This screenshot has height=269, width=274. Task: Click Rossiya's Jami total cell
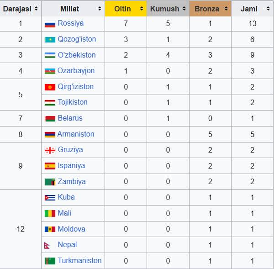click(253, 23)
